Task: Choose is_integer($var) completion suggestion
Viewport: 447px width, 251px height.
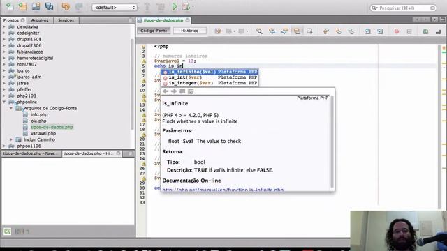Action: [x=210, y=83]
